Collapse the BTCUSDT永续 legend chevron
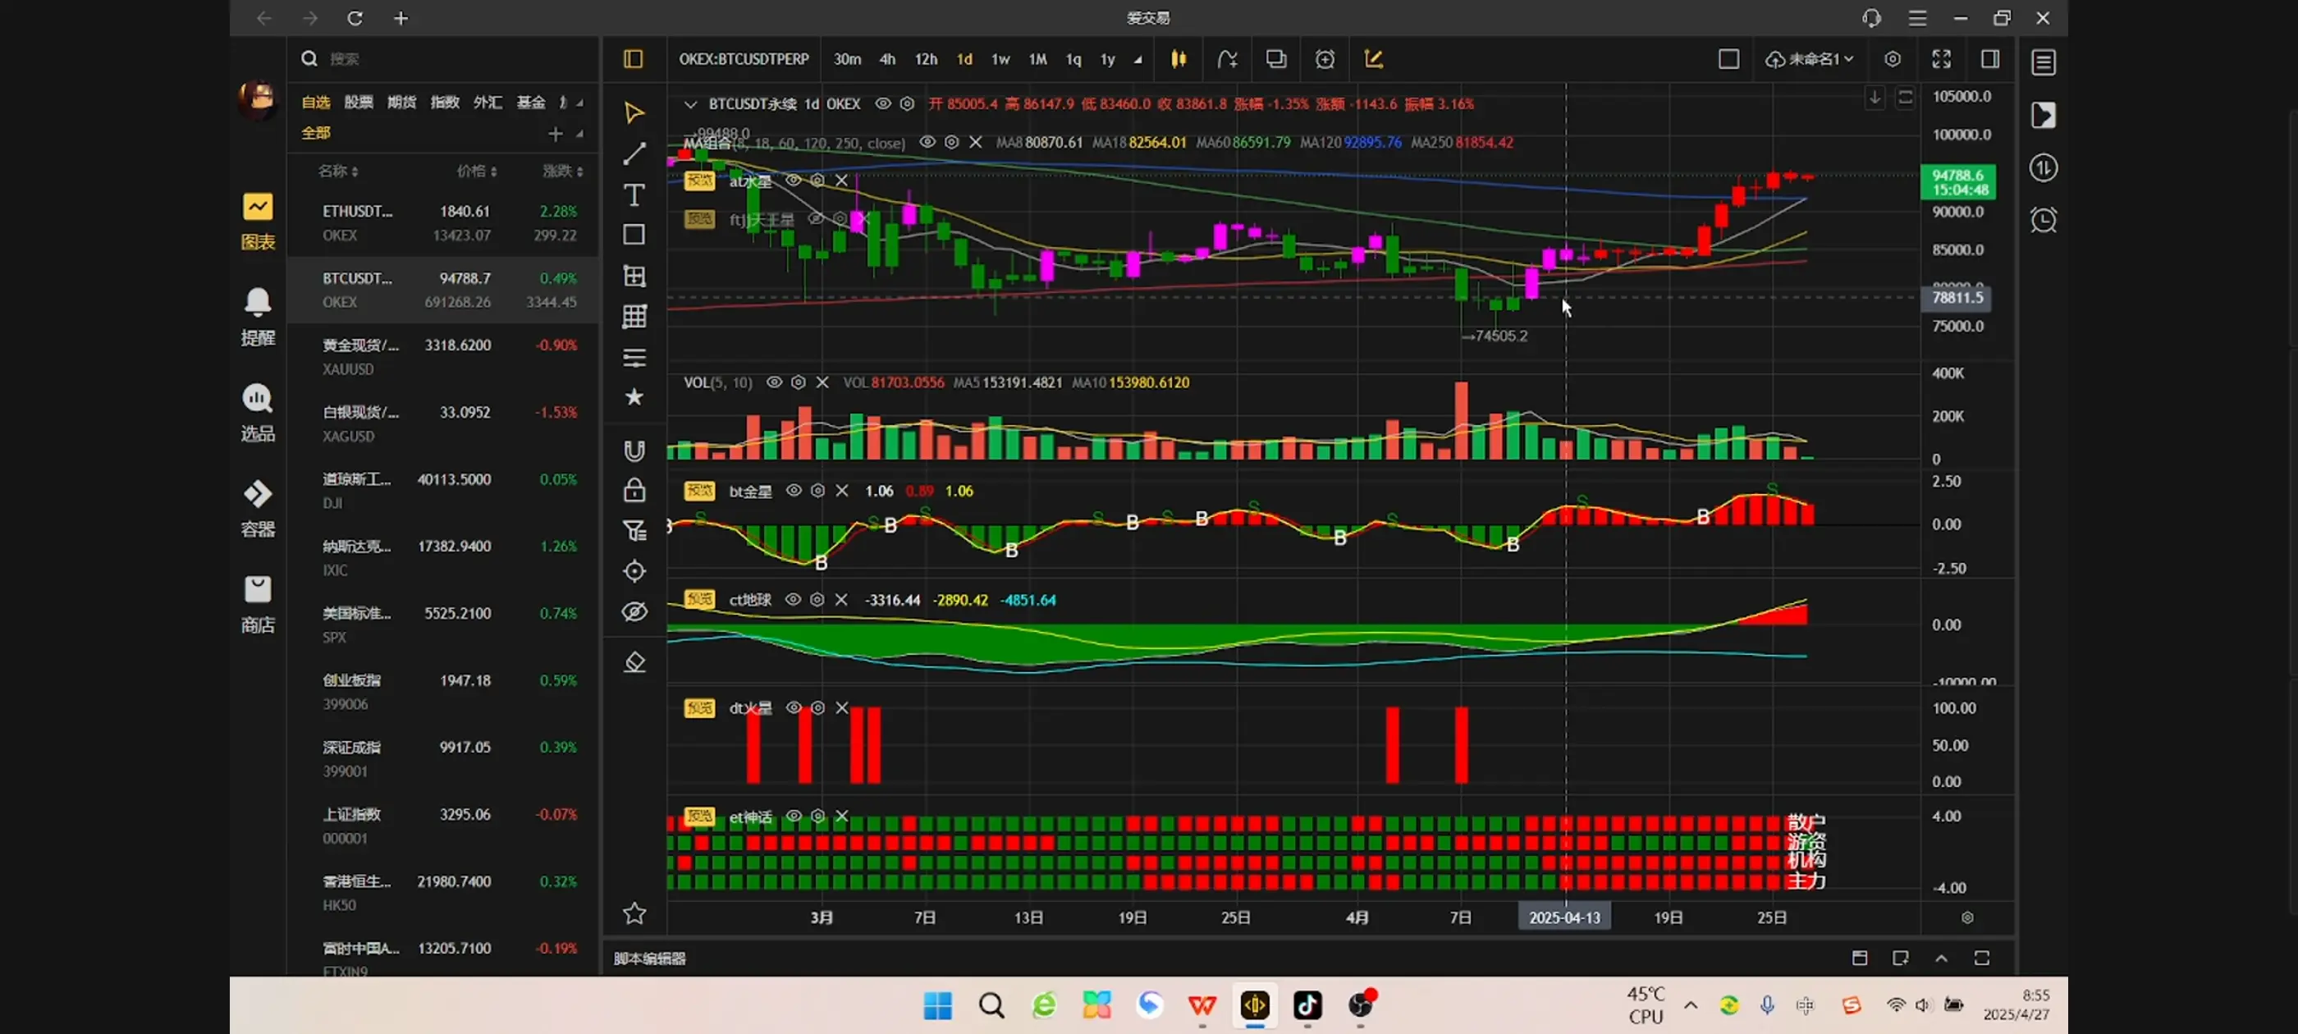This screenshot has height=1034, width=2298. click(689, 104)
